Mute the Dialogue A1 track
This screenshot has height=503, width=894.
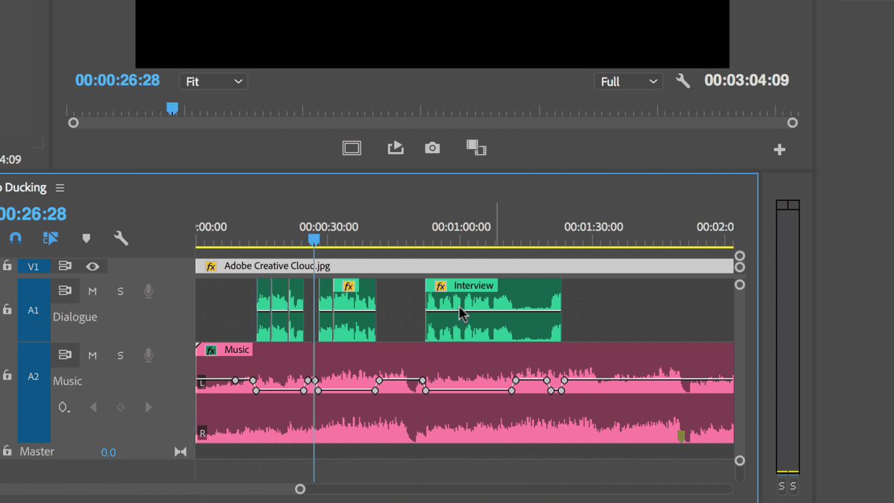[x=92, y=291]
